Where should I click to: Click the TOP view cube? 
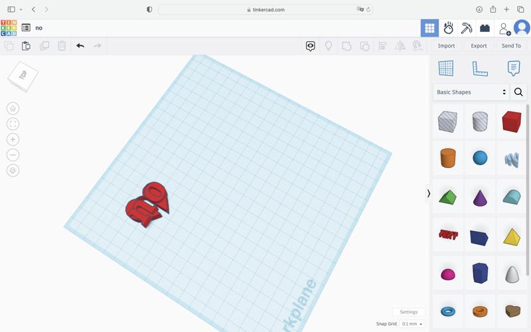23,76
